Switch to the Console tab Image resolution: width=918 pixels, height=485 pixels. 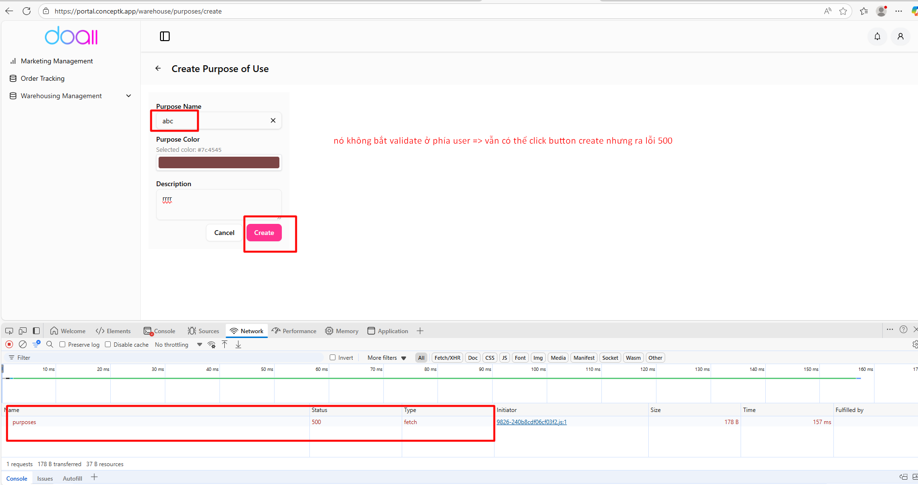point(160,331)
